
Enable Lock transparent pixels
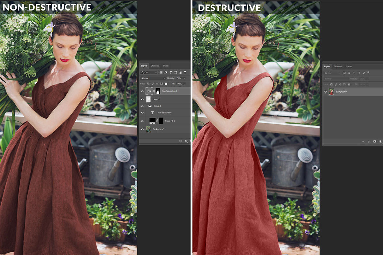(x=148, y=84)
